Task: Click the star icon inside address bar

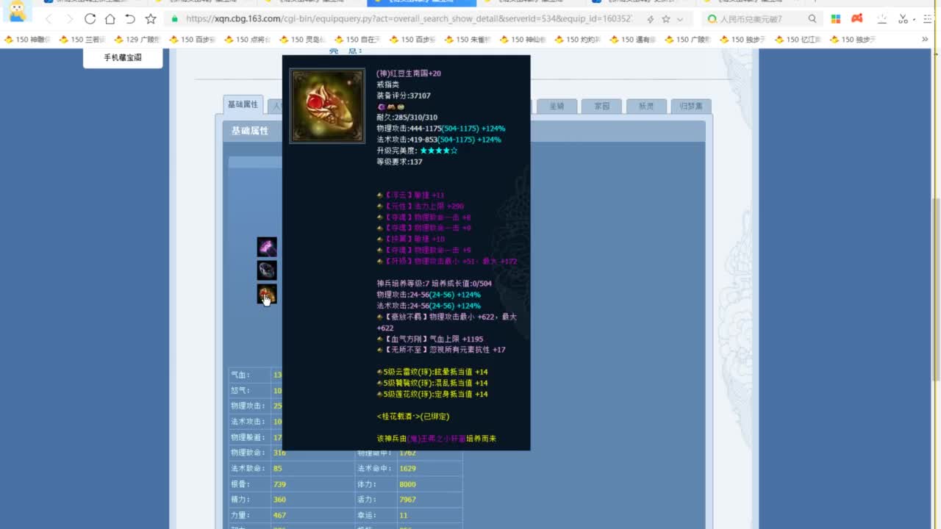Action: pyautogui.click(x=666, y=19)
